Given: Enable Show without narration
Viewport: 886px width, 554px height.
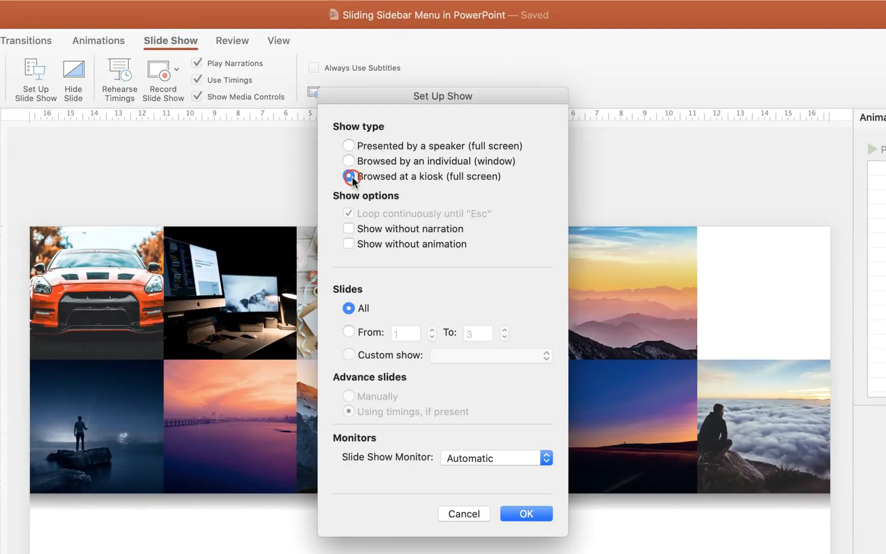Looking at the screenshot, I should [348, 228].
